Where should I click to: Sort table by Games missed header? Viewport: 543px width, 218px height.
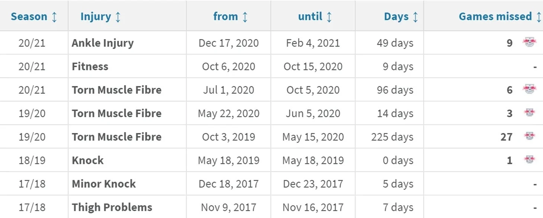point(495,17)
